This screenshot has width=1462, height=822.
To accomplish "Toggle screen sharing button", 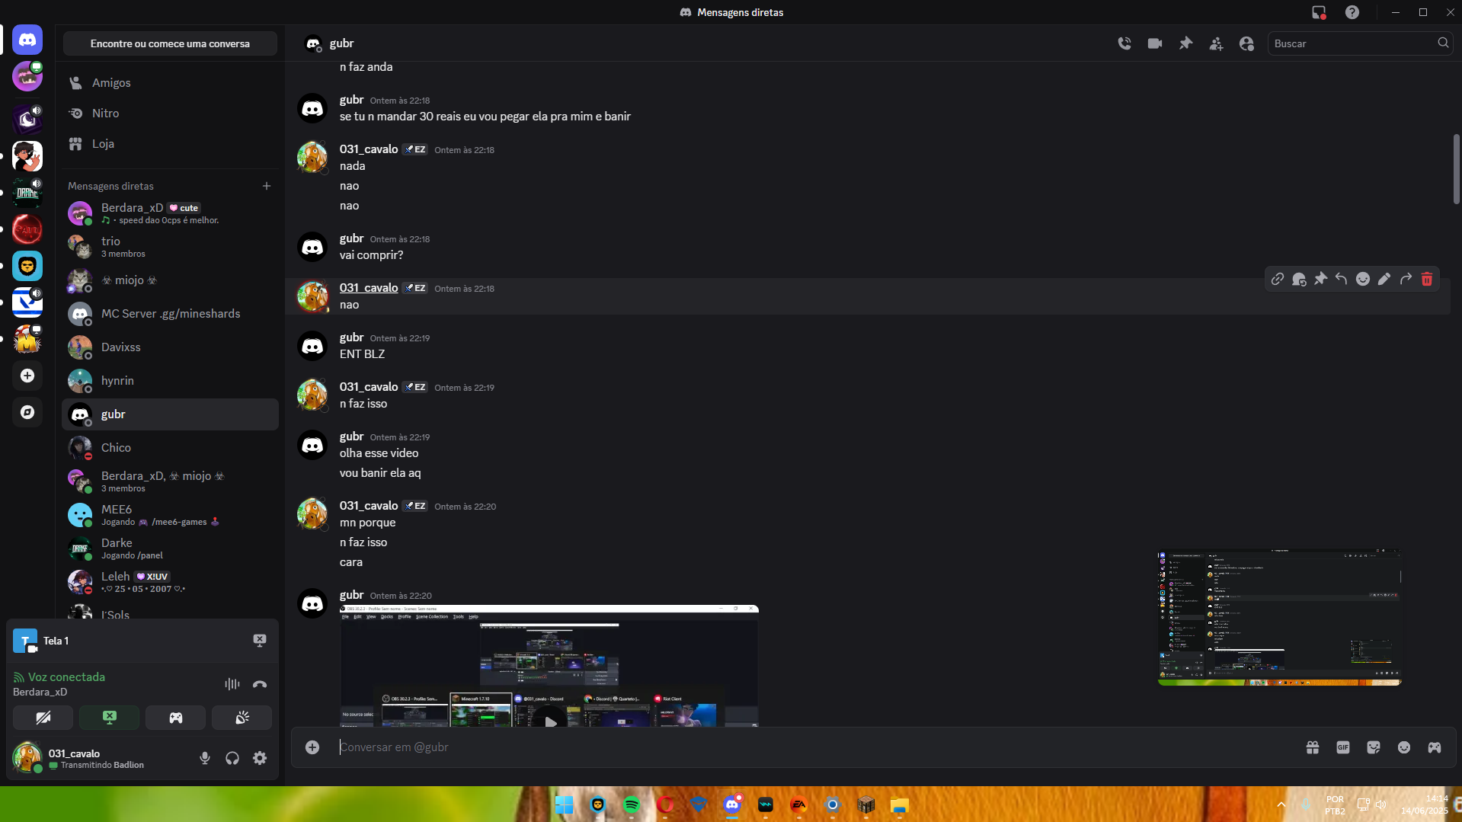I will [110, 718].
